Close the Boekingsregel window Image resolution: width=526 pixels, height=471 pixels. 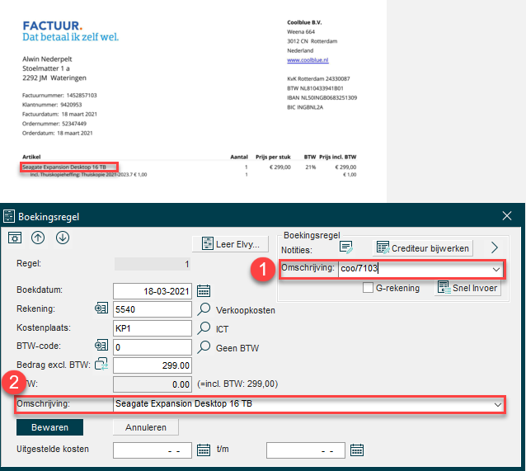click(507, 216)
